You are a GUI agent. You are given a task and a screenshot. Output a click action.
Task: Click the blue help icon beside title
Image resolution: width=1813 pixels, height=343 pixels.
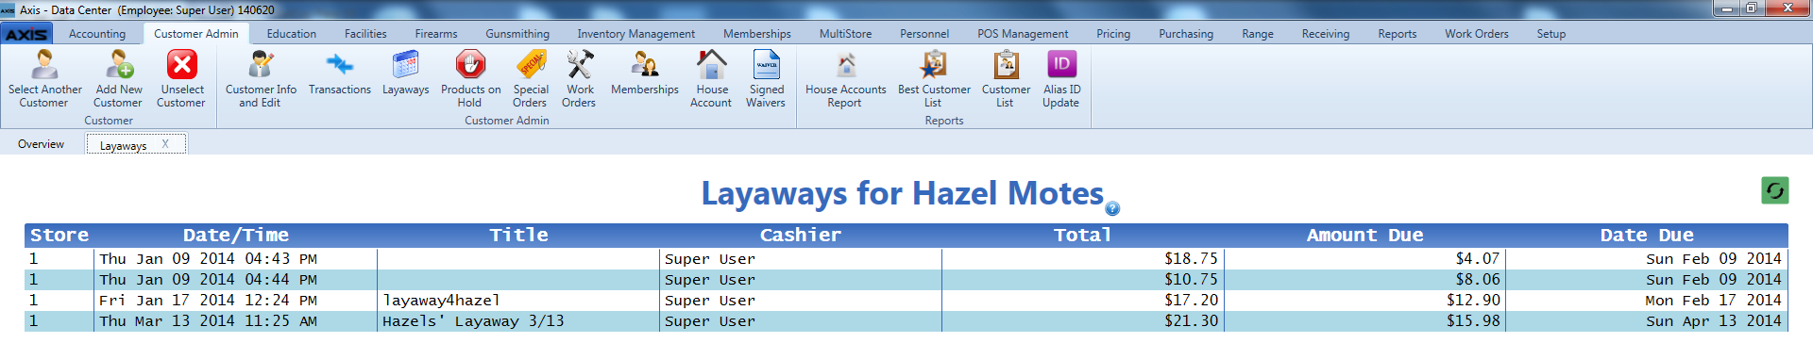(1112, 208)
